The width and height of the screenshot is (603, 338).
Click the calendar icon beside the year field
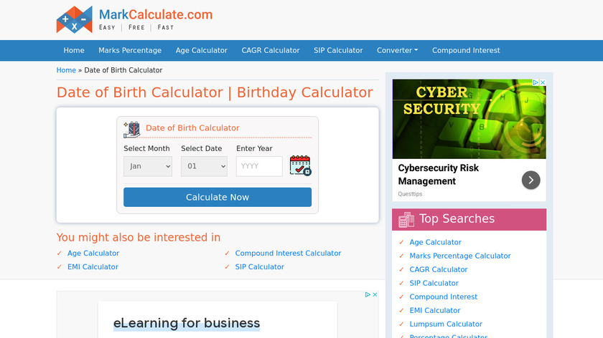click(300, 165)
